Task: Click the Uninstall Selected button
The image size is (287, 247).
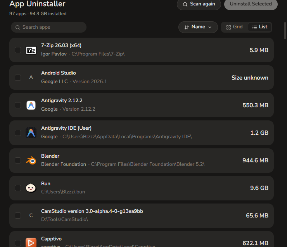Action: (x=251, y=4)
